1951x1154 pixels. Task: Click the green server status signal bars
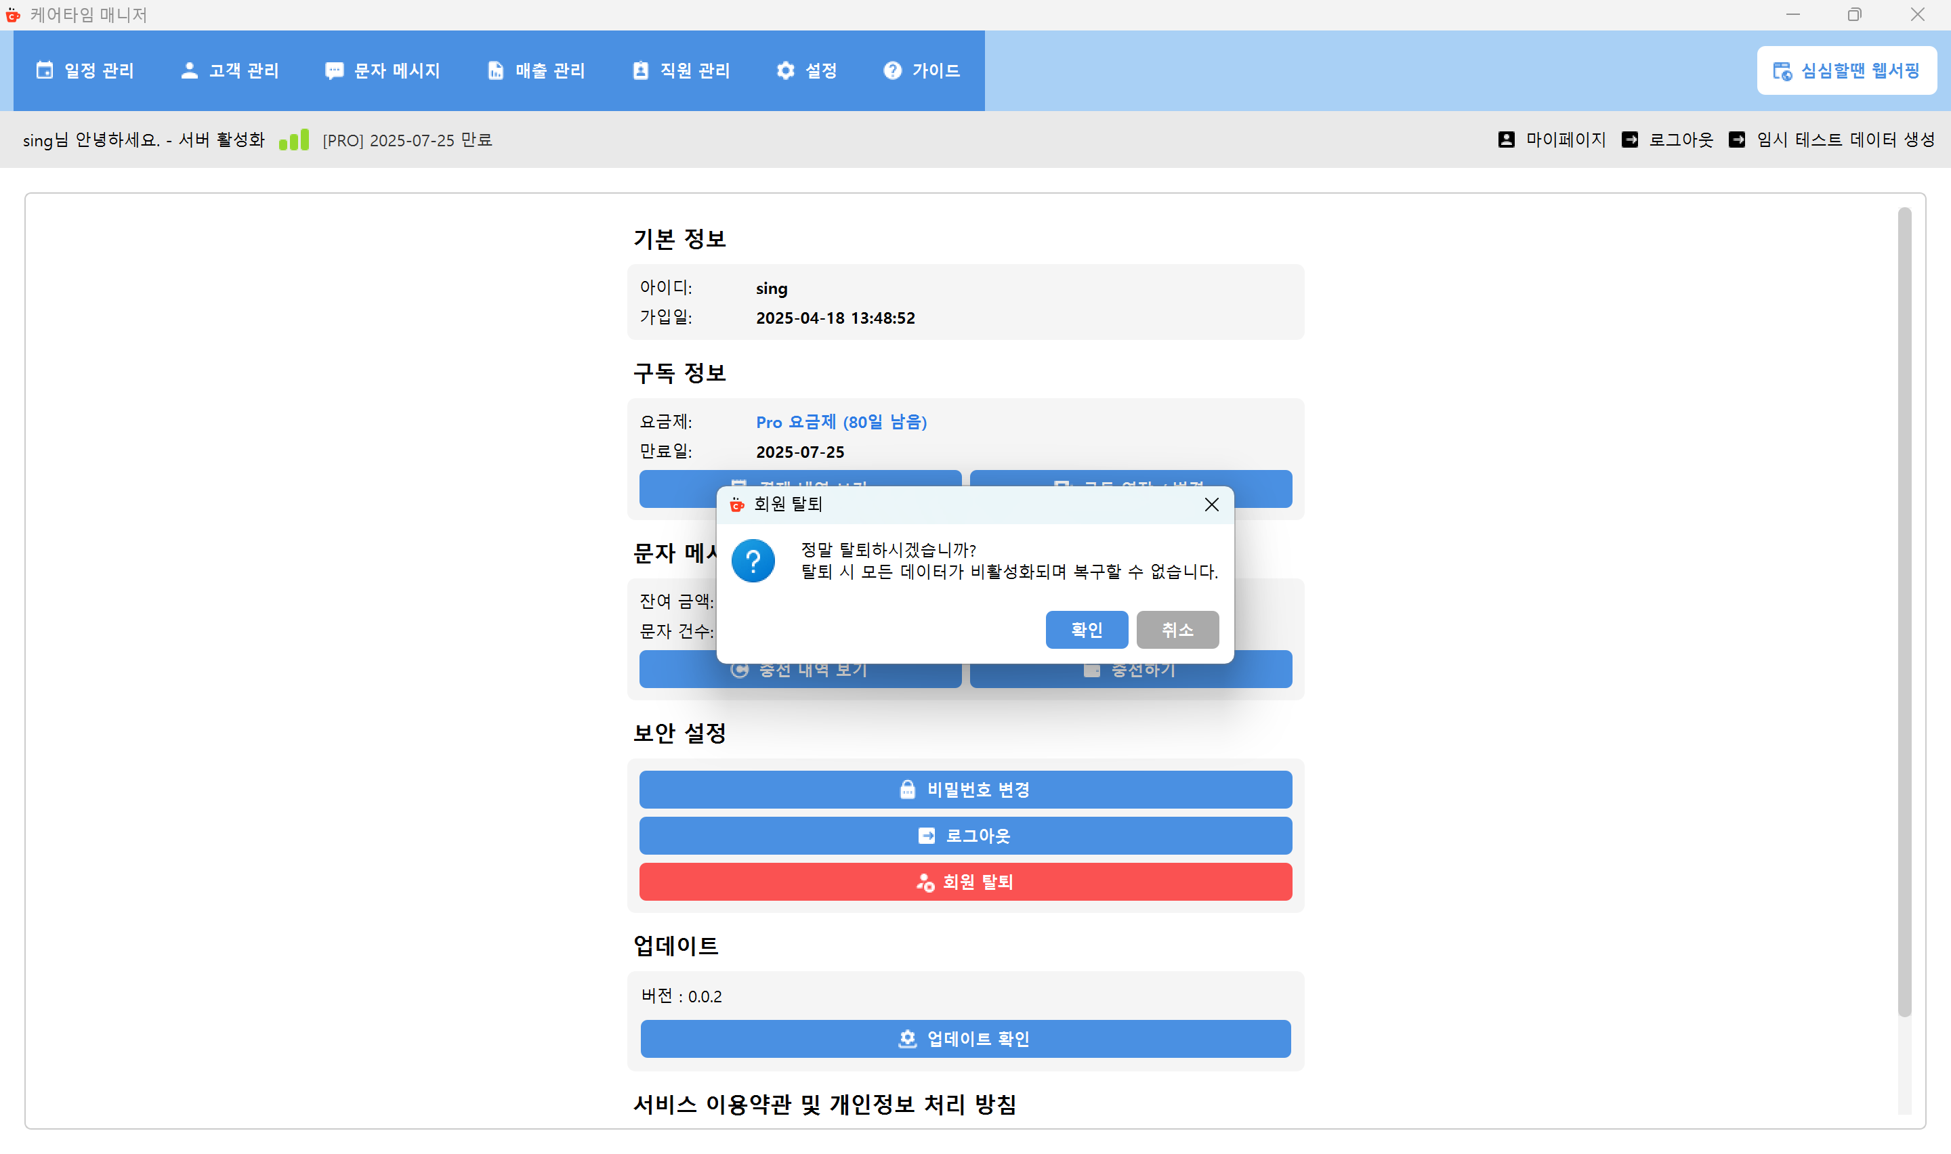294,140
